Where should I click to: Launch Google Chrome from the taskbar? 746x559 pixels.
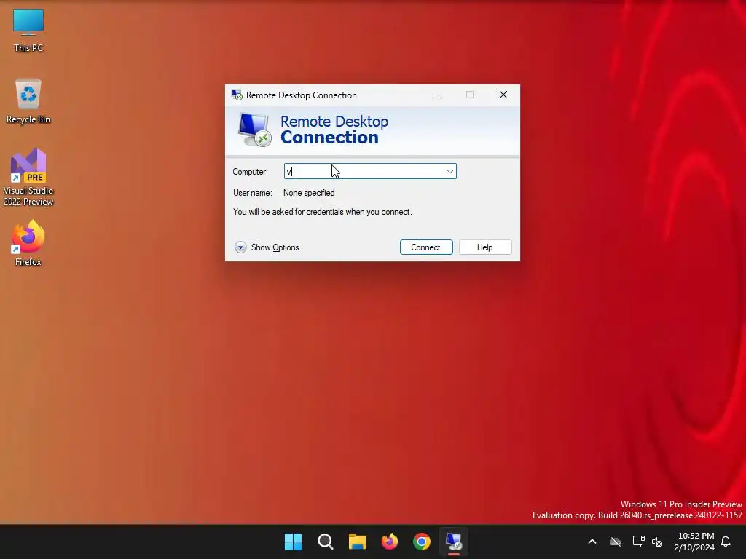point(422,542)
